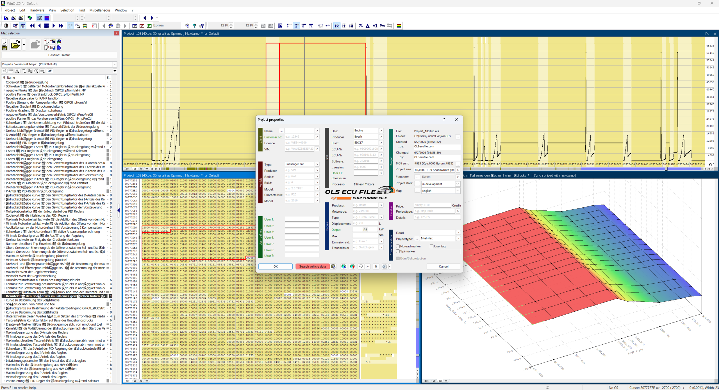Open the picker arrow next to Use field
The image size is (719, 390).
(381, 131)
